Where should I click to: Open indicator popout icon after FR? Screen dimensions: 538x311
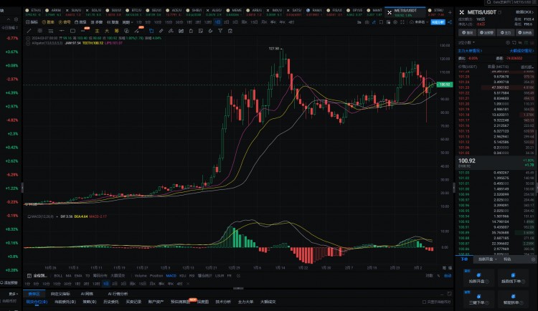click(x=238, y=275)
